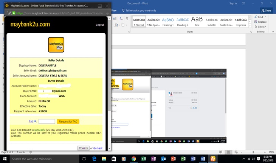Select the pasted screenshot image in Word document
This screenshot has width=276, height=163.
click(169, 106)
